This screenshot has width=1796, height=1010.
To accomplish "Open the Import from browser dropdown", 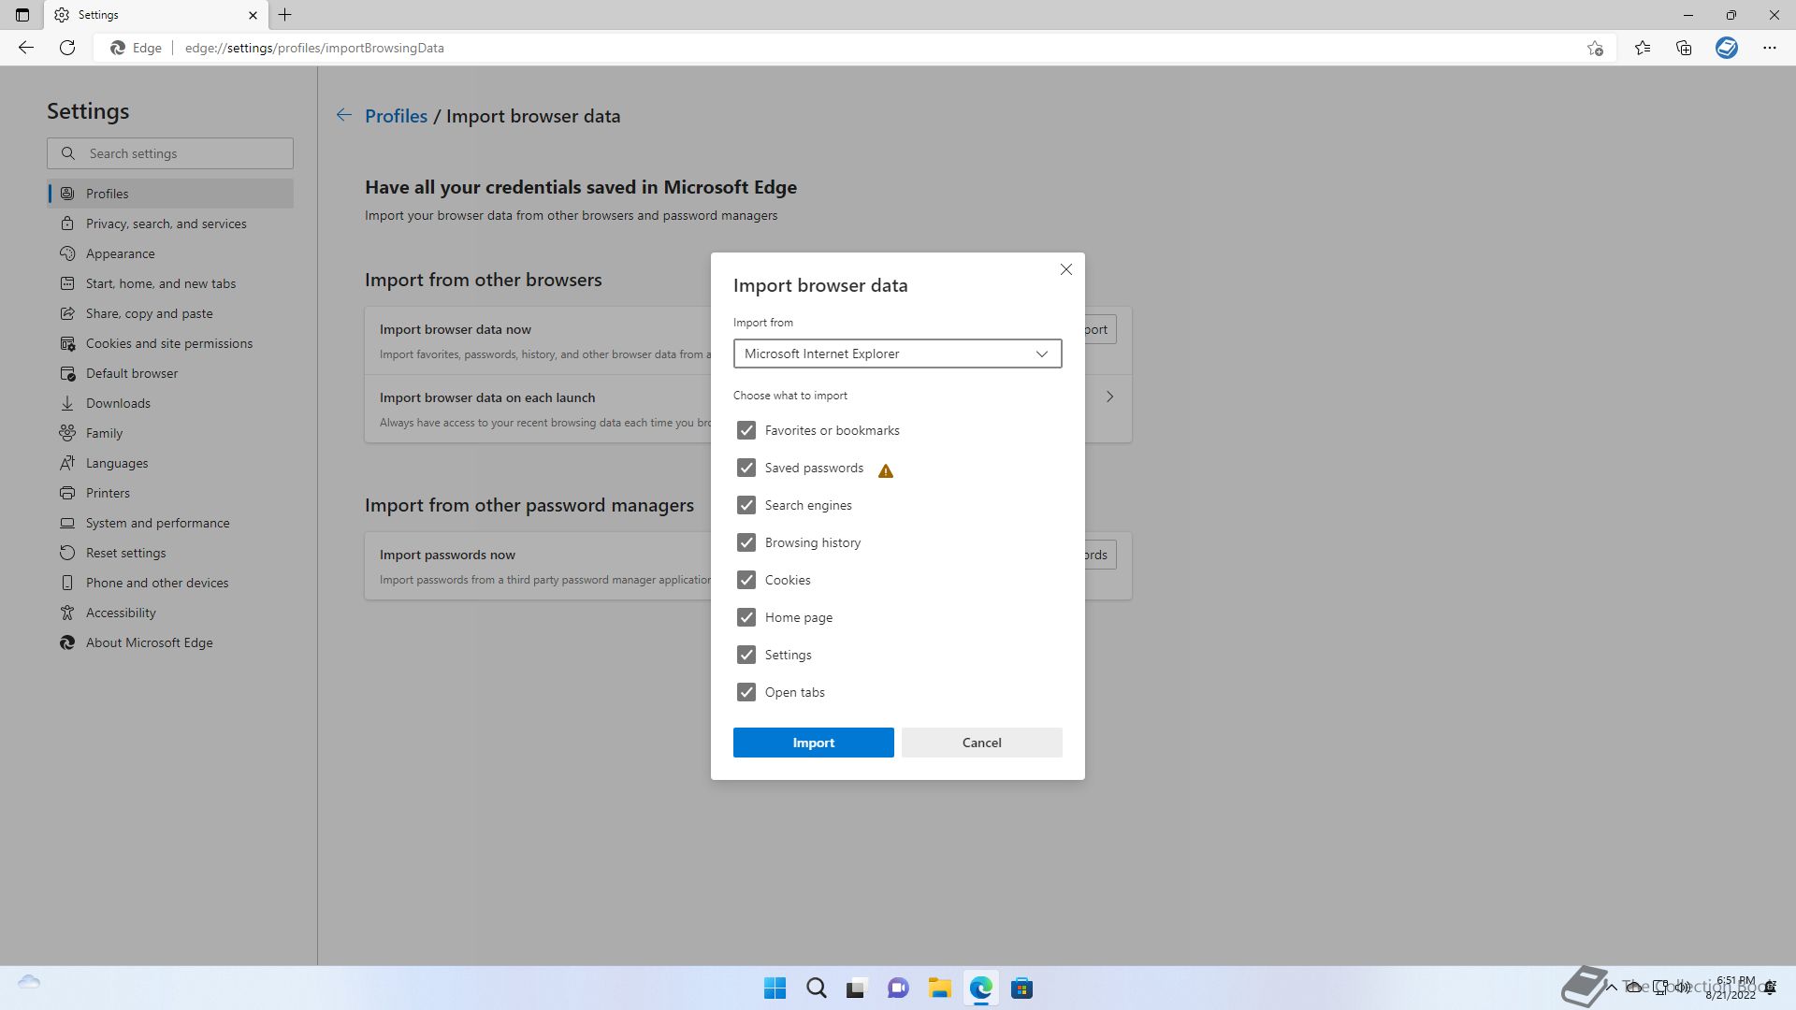I will tap(898, 353).
